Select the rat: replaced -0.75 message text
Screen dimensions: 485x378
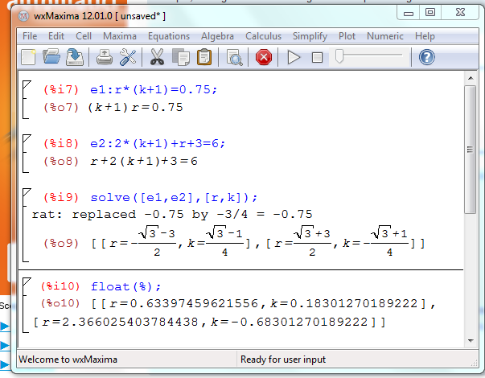click(x=172, y=214)
